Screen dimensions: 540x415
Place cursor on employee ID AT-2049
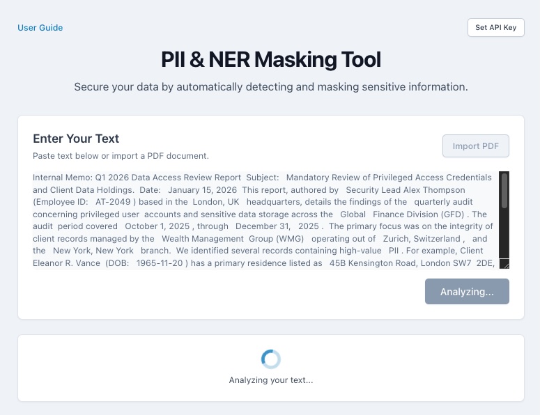coord(113,202)
